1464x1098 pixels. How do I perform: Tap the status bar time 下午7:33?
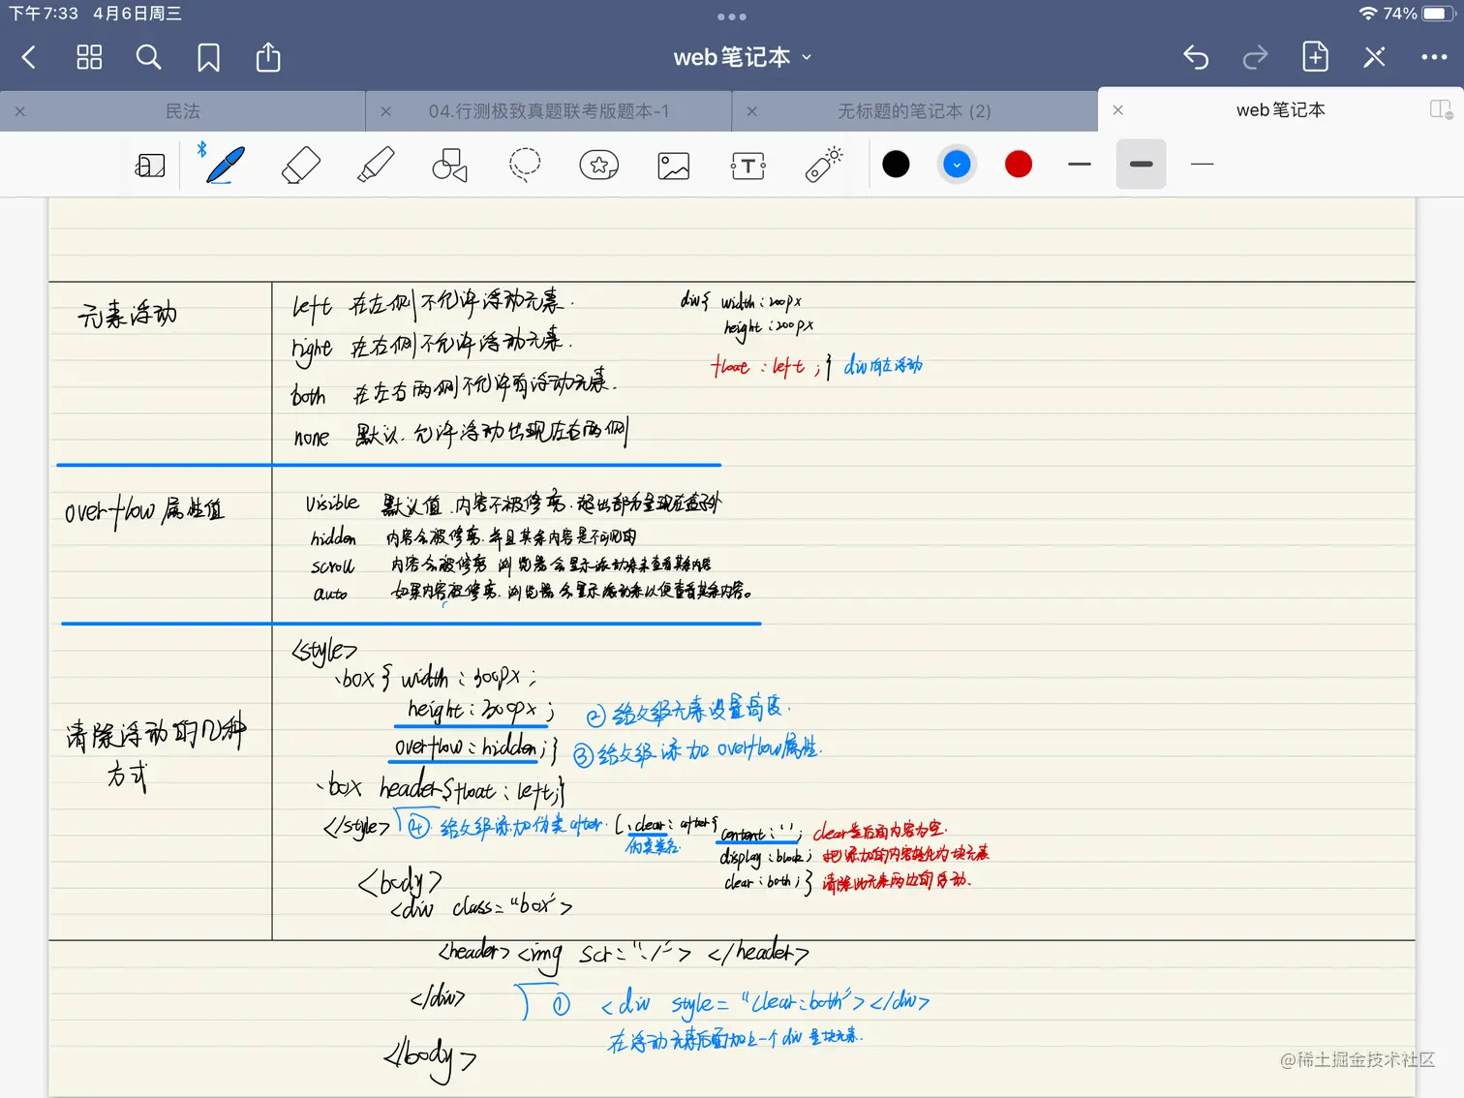(x=44, y=14)
